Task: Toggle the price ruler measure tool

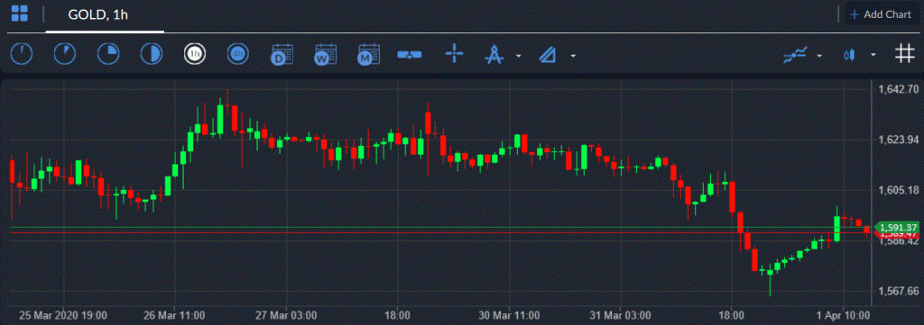Action: click(x=410, y=55)
